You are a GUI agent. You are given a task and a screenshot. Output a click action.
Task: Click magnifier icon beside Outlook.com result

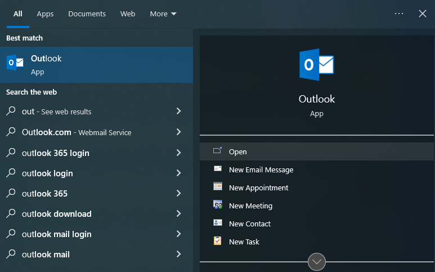(11, 132)
